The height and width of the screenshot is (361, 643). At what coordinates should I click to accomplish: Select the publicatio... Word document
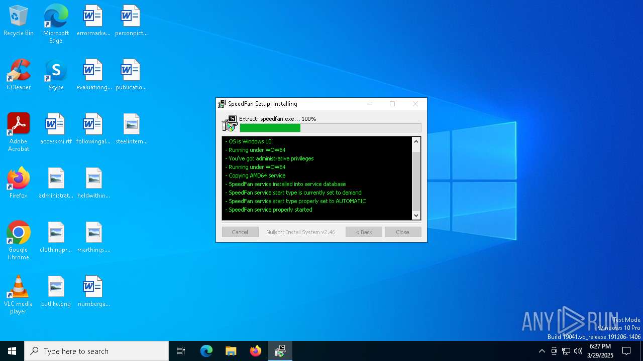tap(131, 75)
